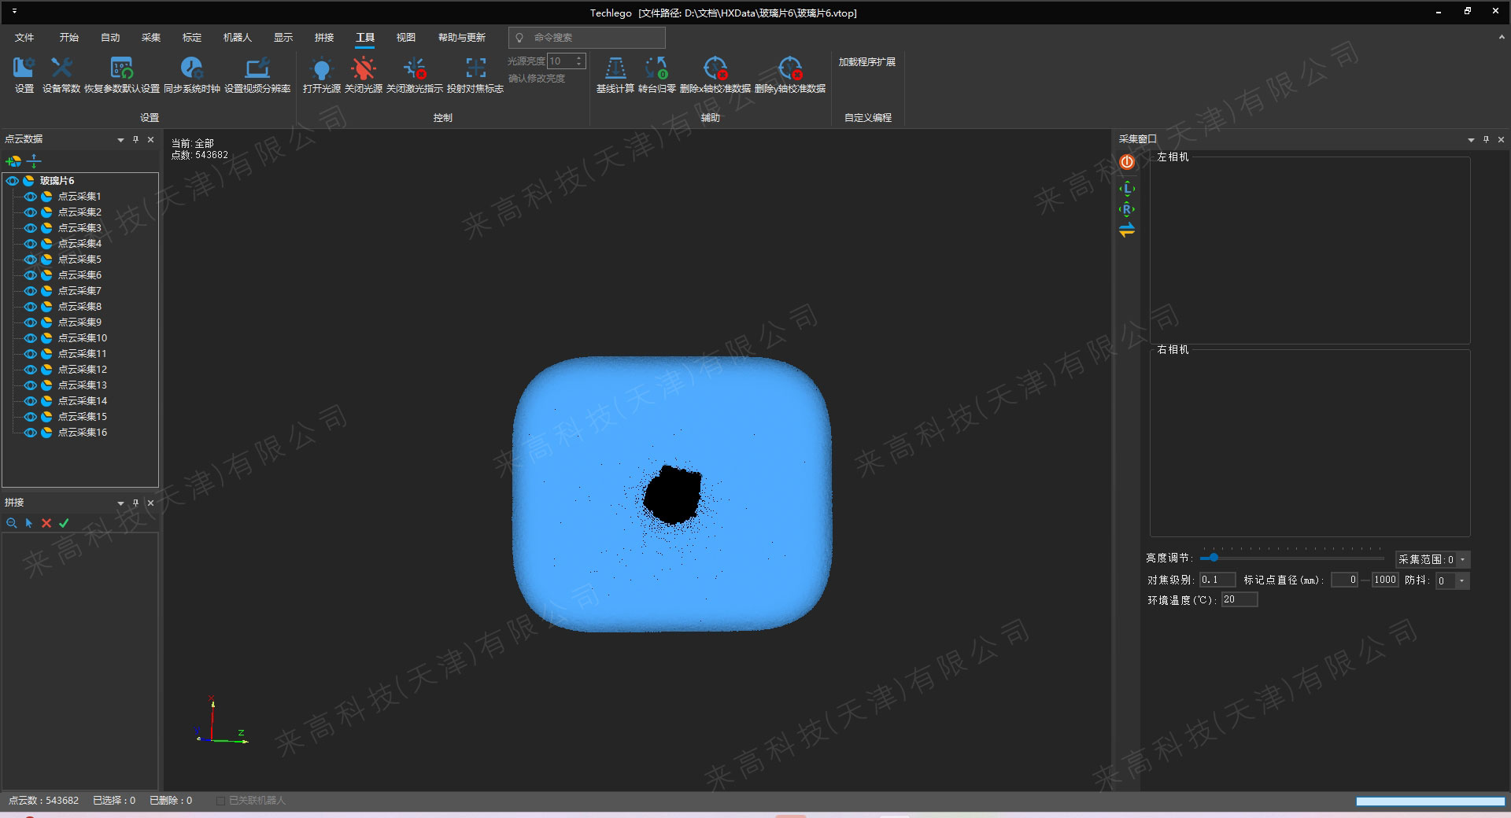
Task: Click the 亮度调节 brightness slider handle
Action: coord(1214,558)
